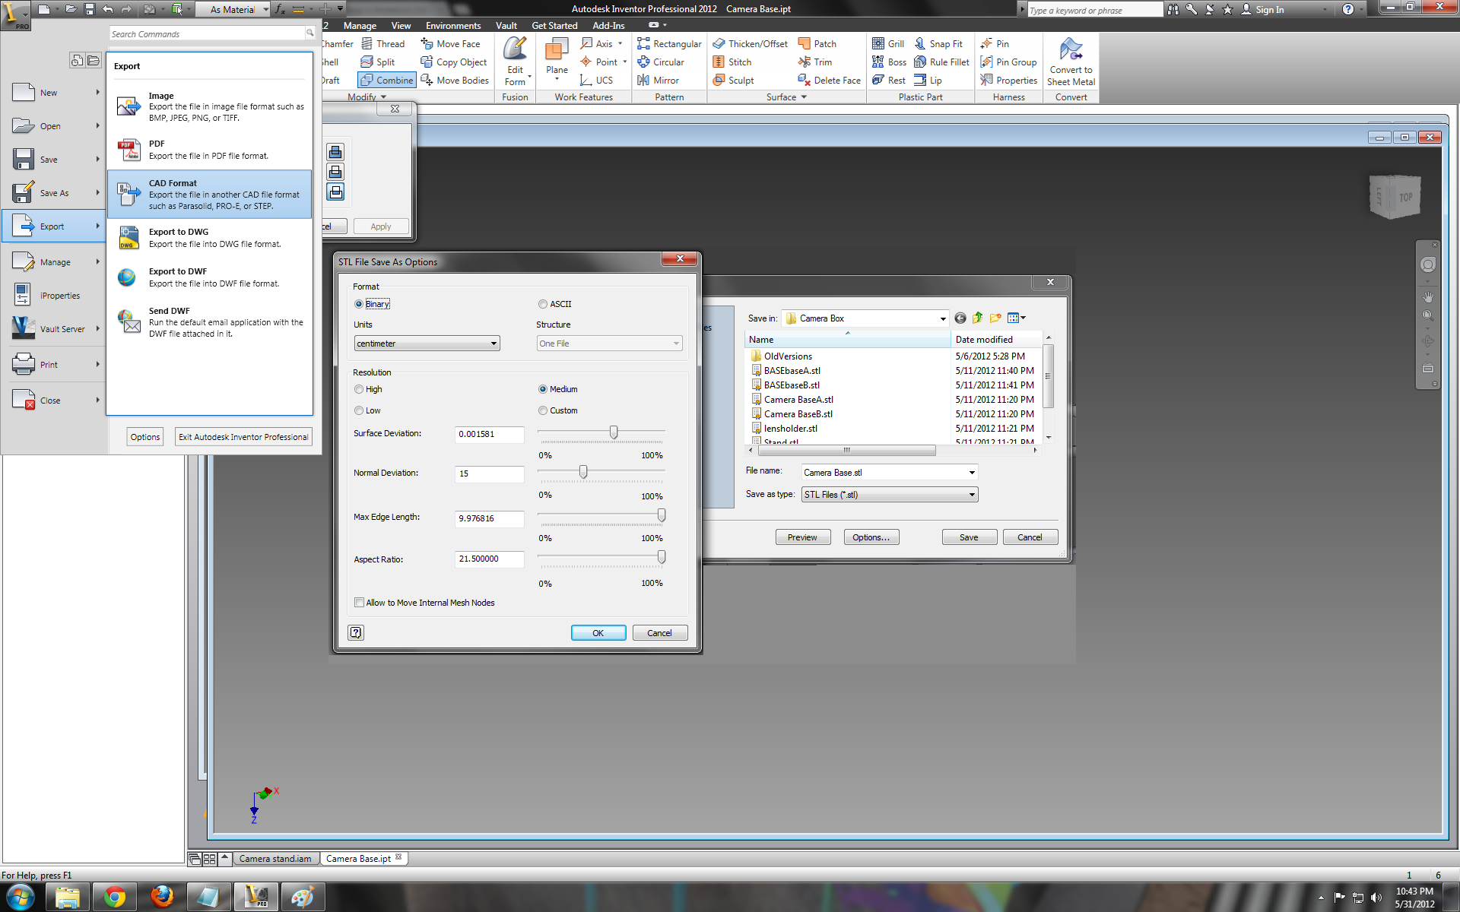Click the Sculpt surface tool
The height and width of the screenshot is (912, 1460).
click(x=733, y=81)
